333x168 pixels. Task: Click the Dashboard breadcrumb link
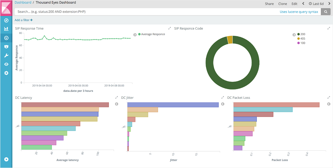[23, 2]
